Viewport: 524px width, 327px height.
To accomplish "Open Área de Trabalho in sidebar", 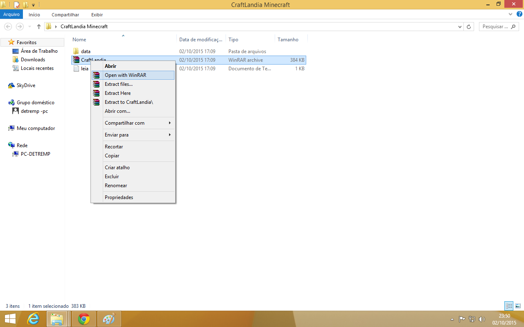I will (39, 51).
